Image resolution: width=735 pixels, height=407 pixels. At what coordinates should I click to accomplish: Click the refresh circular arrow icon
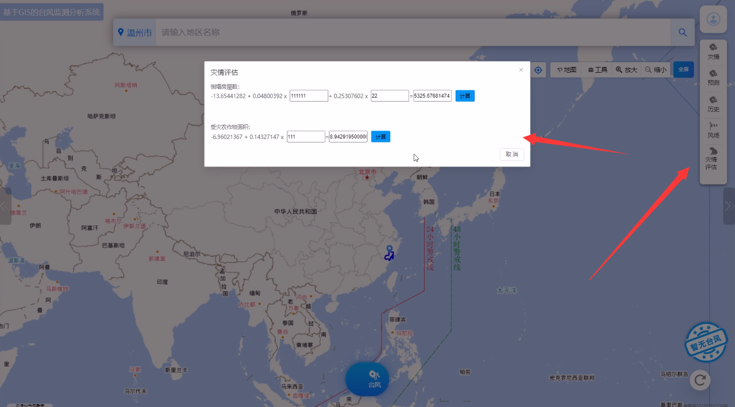[x=700, y=380]
